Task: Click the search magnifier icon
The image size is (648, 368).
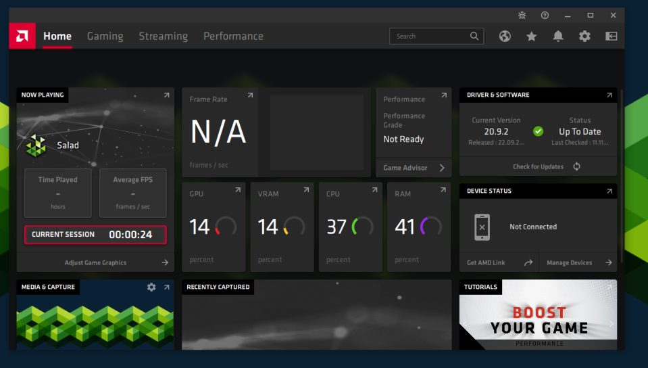Action: tap(474, 36)
